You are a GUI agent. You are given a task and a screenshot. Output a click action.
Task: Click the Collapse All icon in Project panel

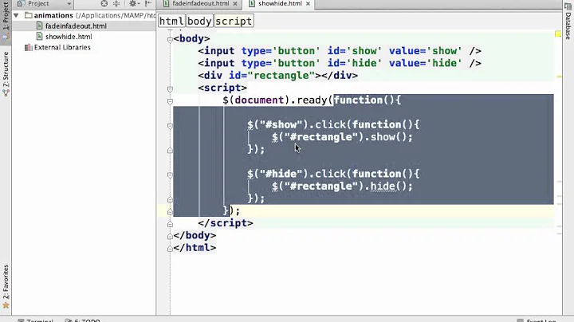point(116,4)
